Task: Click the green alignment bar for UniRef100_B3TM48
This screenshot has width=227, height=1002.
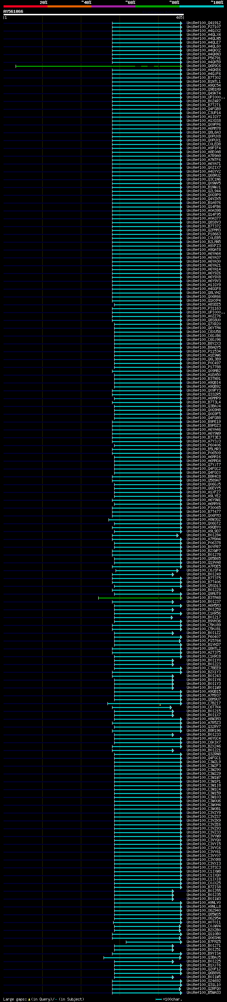Action: point(140,598)
